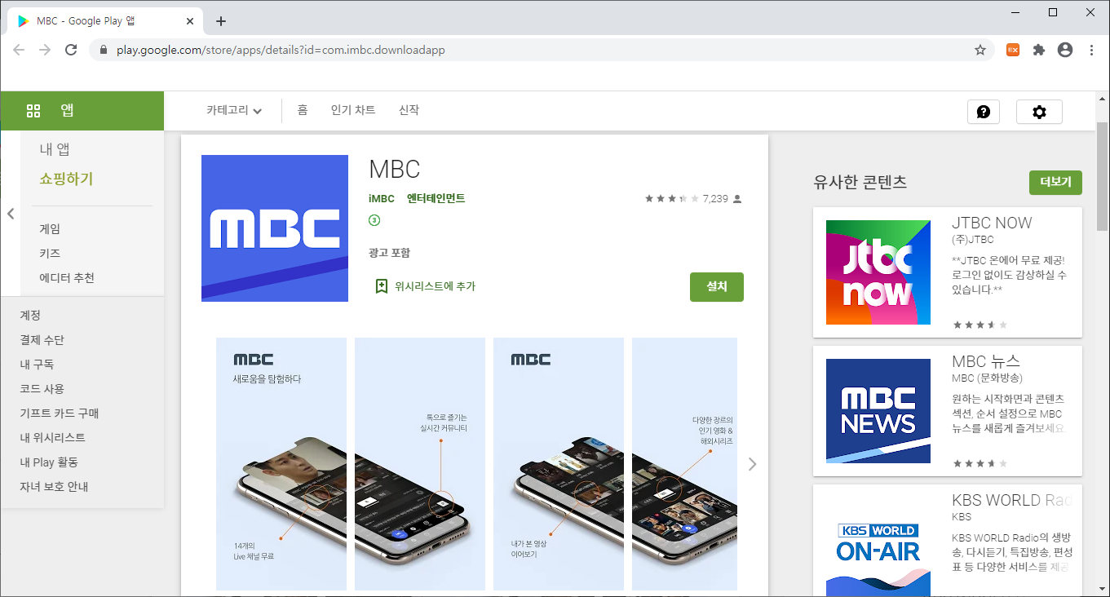This screenshot has height=597, width=1110.
Task: Open 내 위시리스트 link
Action: tap(52, 438)
